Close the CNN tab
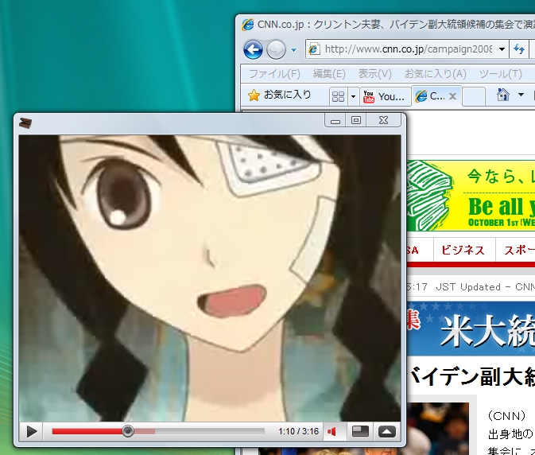 (453, 96)
